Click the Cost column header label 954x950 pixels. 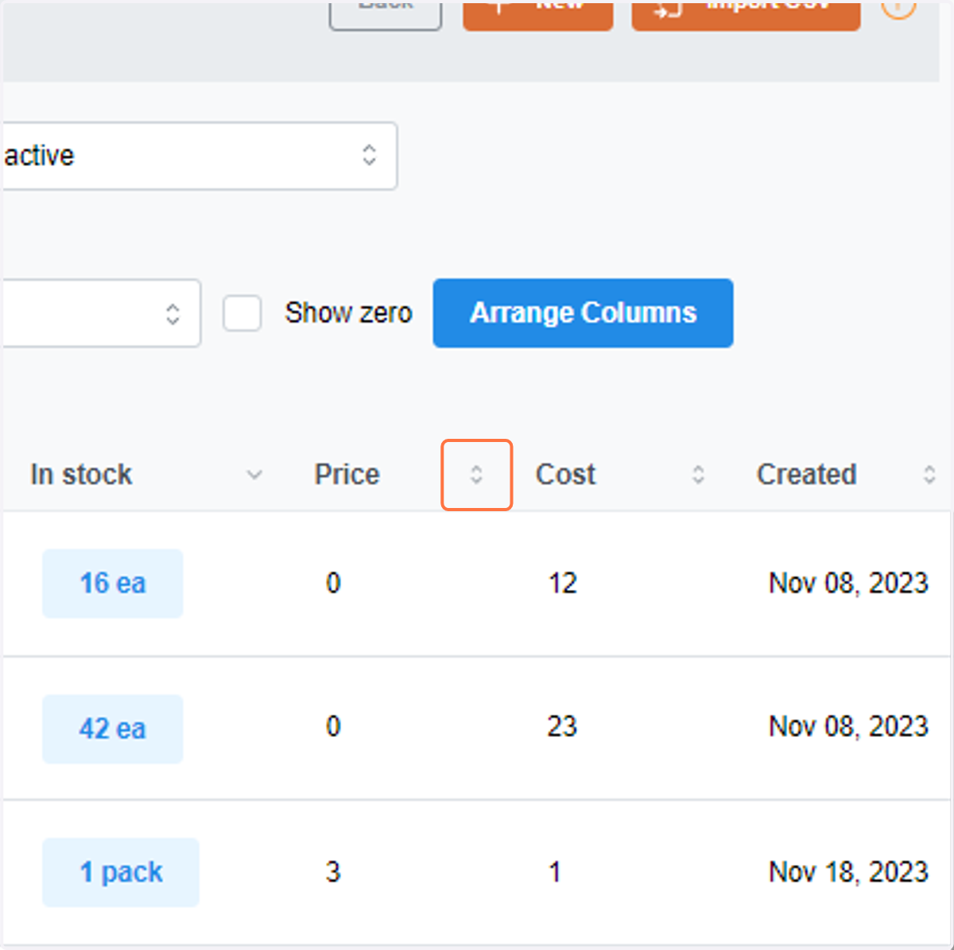[x=565, y=475]
